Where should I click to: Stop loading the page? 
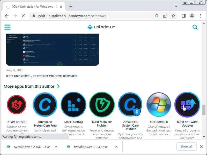point(23,16)
